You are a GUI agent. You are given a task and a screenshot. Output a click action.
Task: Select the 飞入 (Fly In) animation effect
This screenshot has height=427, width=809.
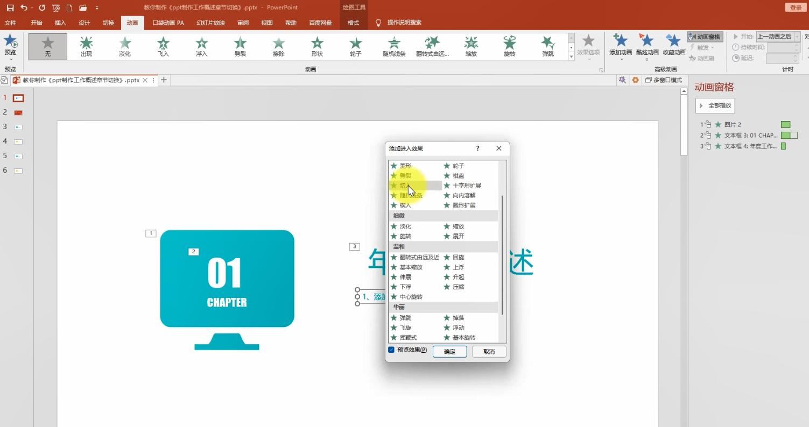point(163,46)
